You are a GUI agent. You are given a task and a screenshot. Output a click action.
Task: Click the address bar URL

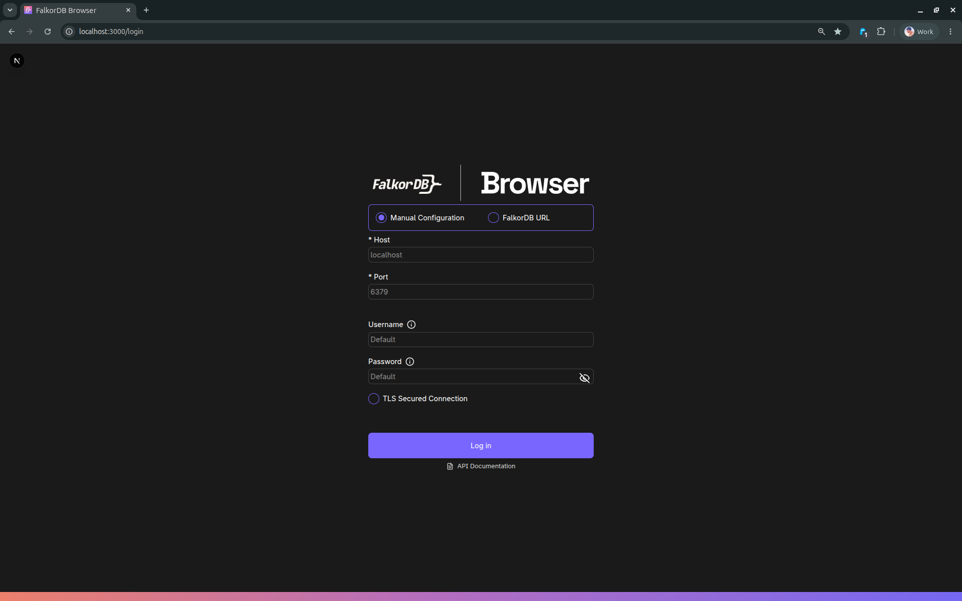pos(111,32)
